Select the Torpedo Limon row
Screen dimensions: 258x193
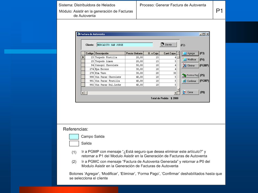[129, 61]
